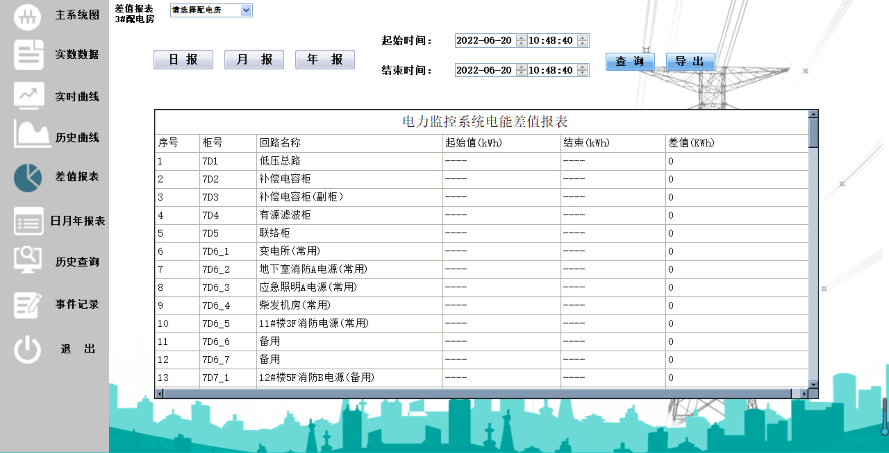The height and width of the screenshot is (453, 889).
Task: Export data with 导出 button
Action: coord(690,62)
